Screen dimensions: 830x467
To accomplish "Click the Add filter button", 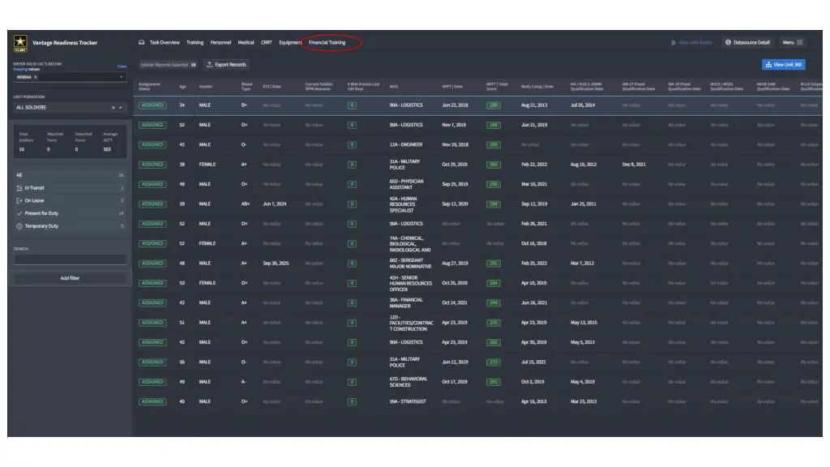I will click(x=70, y=278).
